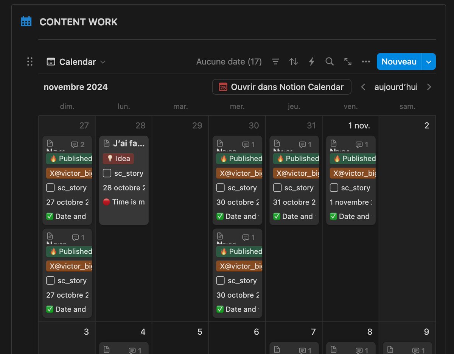This screenshot has height=354, width=454.
Task: Open comments icon on November 7 card
Action: tap(305, 351)
